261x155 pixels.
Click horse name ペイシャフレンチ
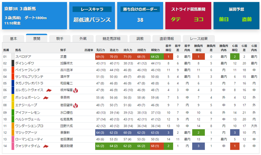click(28, 70)
